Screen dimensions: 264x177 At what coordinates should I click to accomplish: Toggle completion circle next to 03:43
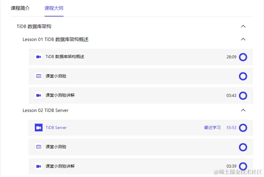click(x=243, y=95)
